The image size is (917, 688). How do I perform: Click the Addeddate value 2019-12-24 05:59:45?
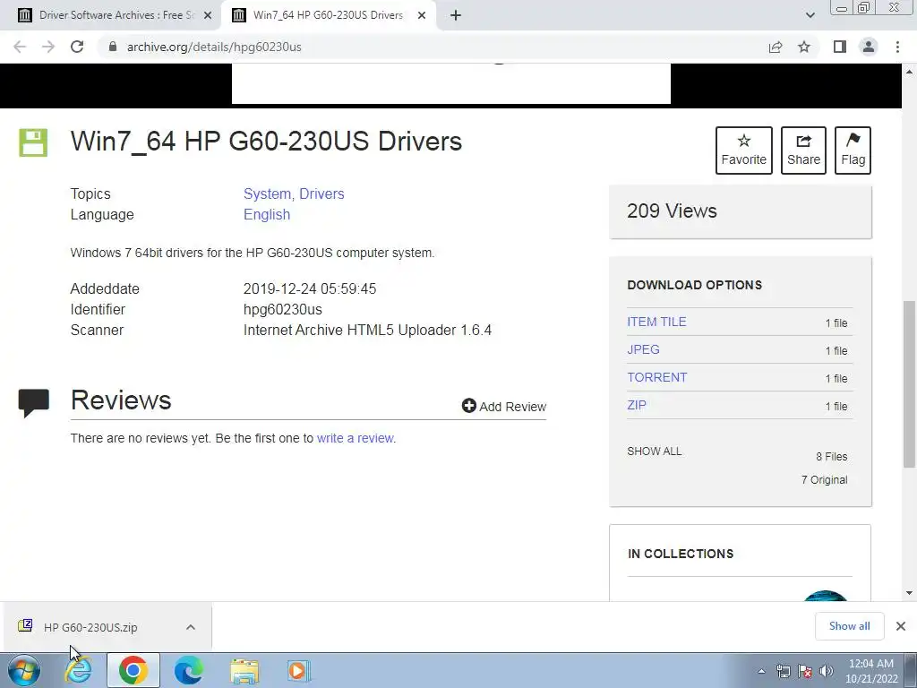309,289
